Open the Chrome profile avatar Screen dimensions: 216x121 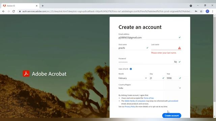pyautogui.click(x=207, y=11)
